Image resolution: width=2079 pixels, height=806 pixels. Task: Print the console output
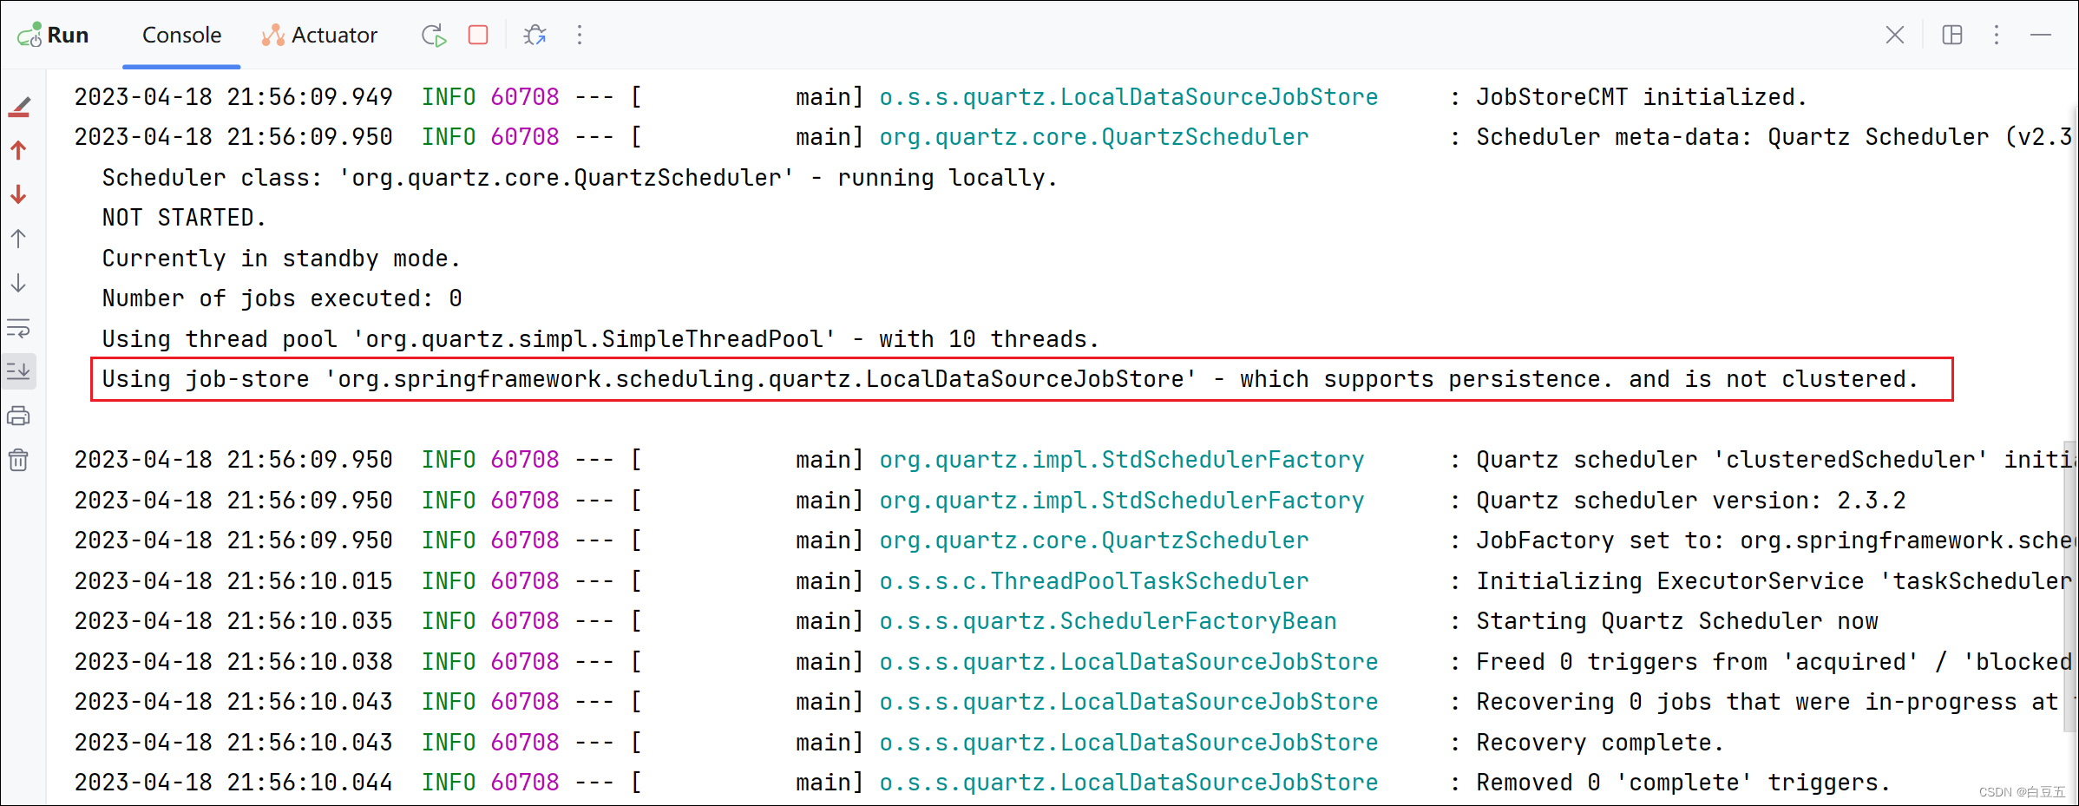point(19,416)
